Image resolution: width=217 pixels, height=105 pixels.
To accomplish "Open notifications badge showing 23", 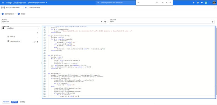I will [x=206, y=3].
